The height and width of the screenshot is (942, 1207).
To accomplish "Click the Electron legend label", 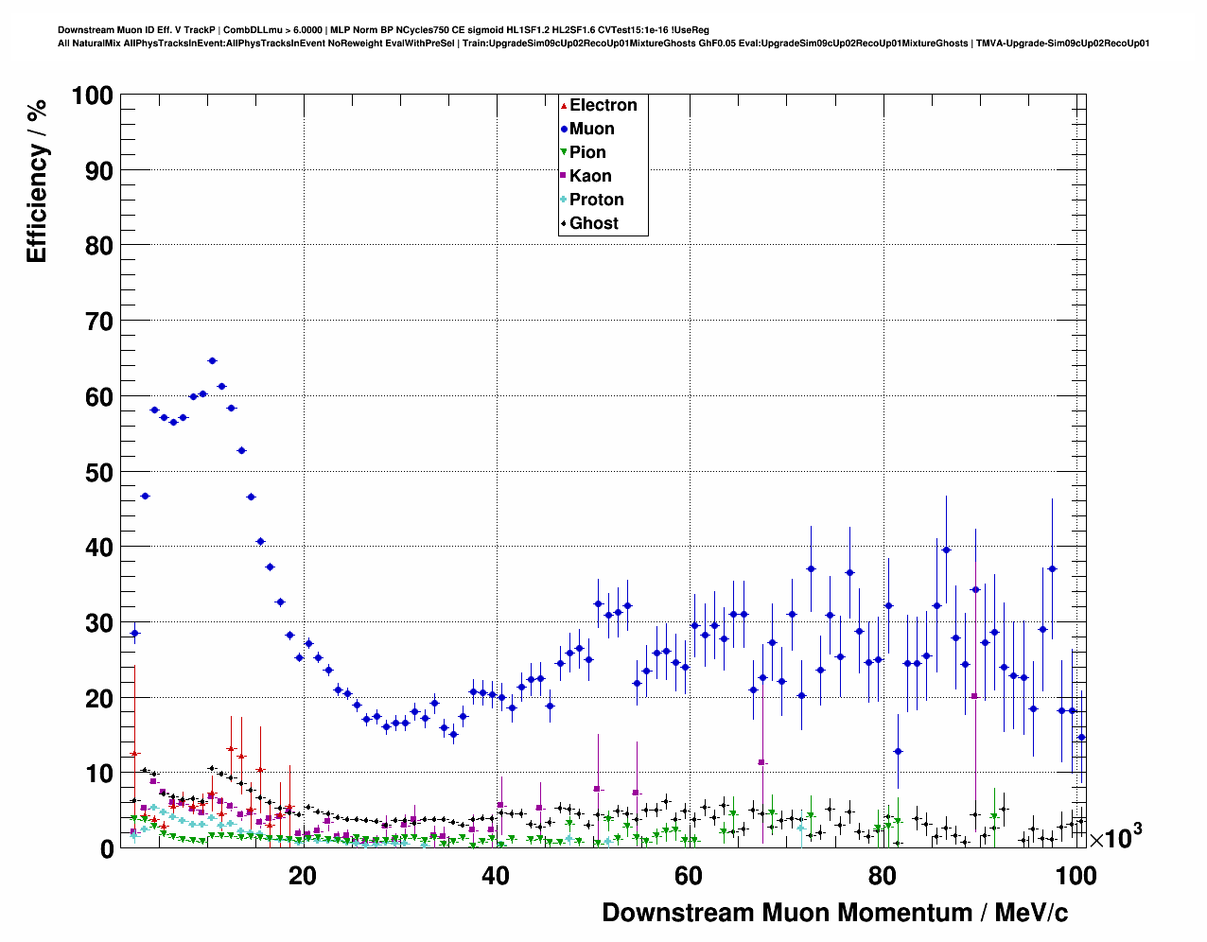I will (x=603, y=105).
